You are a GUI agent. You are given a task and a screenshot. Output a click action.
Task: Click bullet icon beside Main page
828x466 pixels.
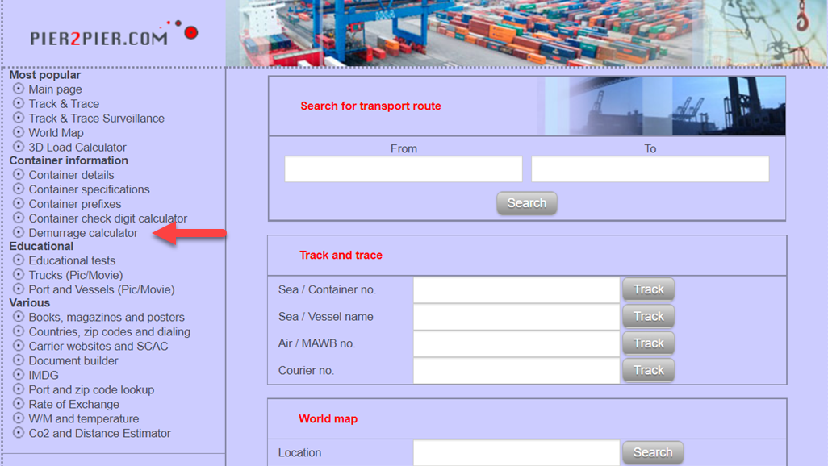pyautogui.click(x=19, y=89)
